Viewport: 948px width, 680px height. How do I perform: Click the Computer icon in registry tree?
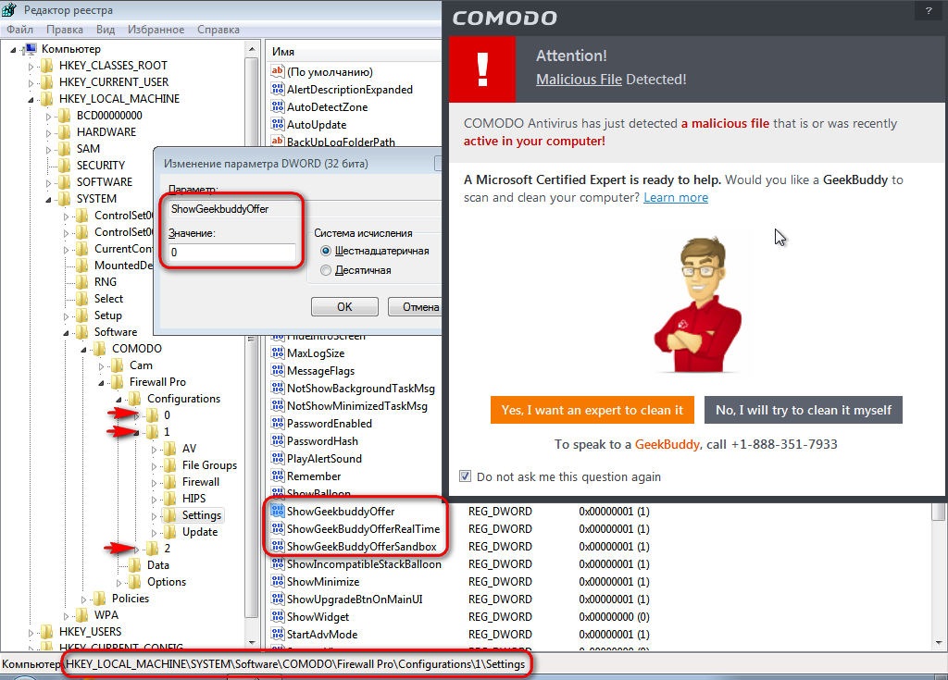(x=31, y=49)
